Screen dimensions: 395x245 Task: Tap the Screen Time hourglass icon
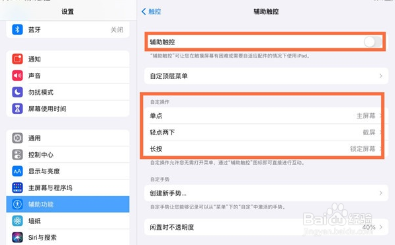(x=17, y=109)
